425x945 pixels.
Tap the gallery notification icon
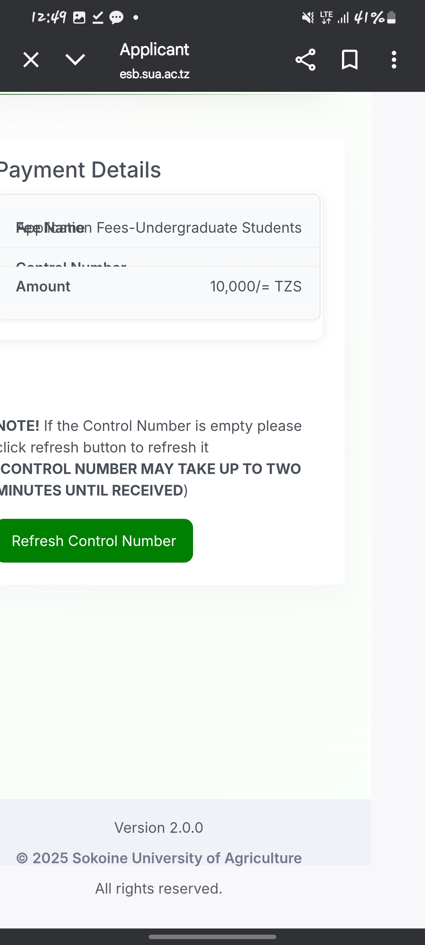(79, 17)
